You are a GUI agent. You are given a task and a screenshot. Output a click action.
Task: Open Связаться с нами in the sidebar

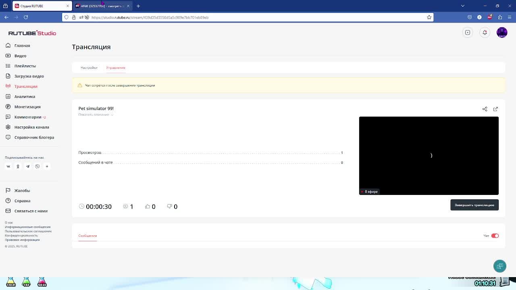tap(31, 211)
